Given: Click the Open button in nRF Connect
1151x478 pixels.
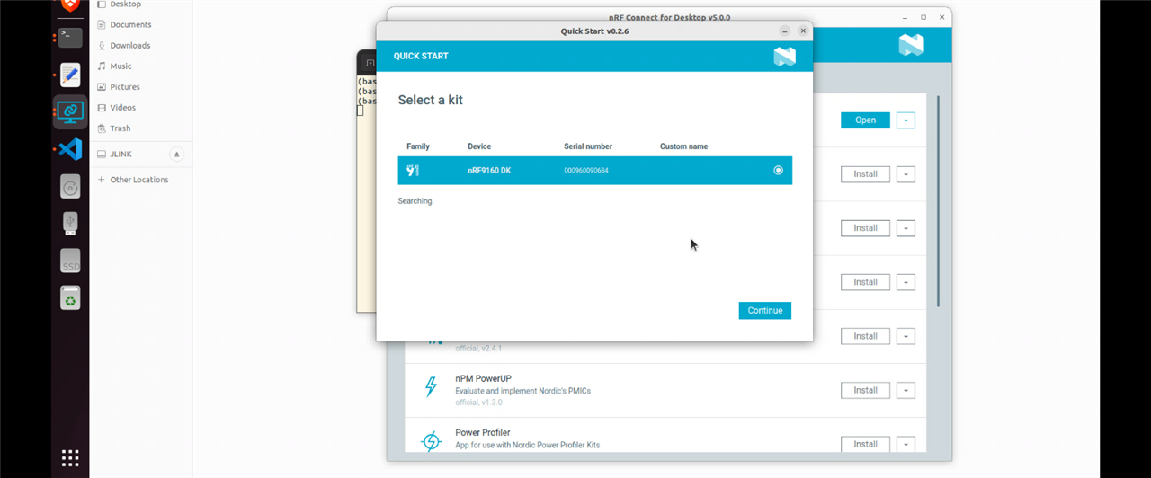Looking at the screenshot, I should [x=865, y=120].
